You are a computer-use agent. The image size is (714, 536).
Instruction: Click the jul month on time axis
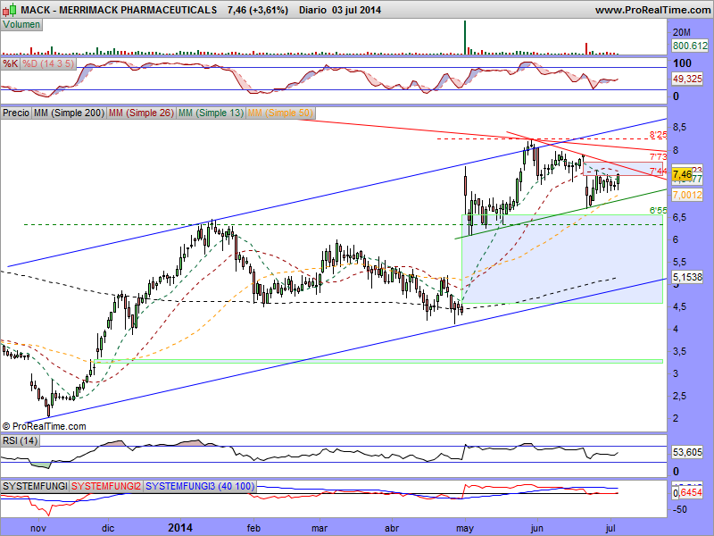pos(610,528)
